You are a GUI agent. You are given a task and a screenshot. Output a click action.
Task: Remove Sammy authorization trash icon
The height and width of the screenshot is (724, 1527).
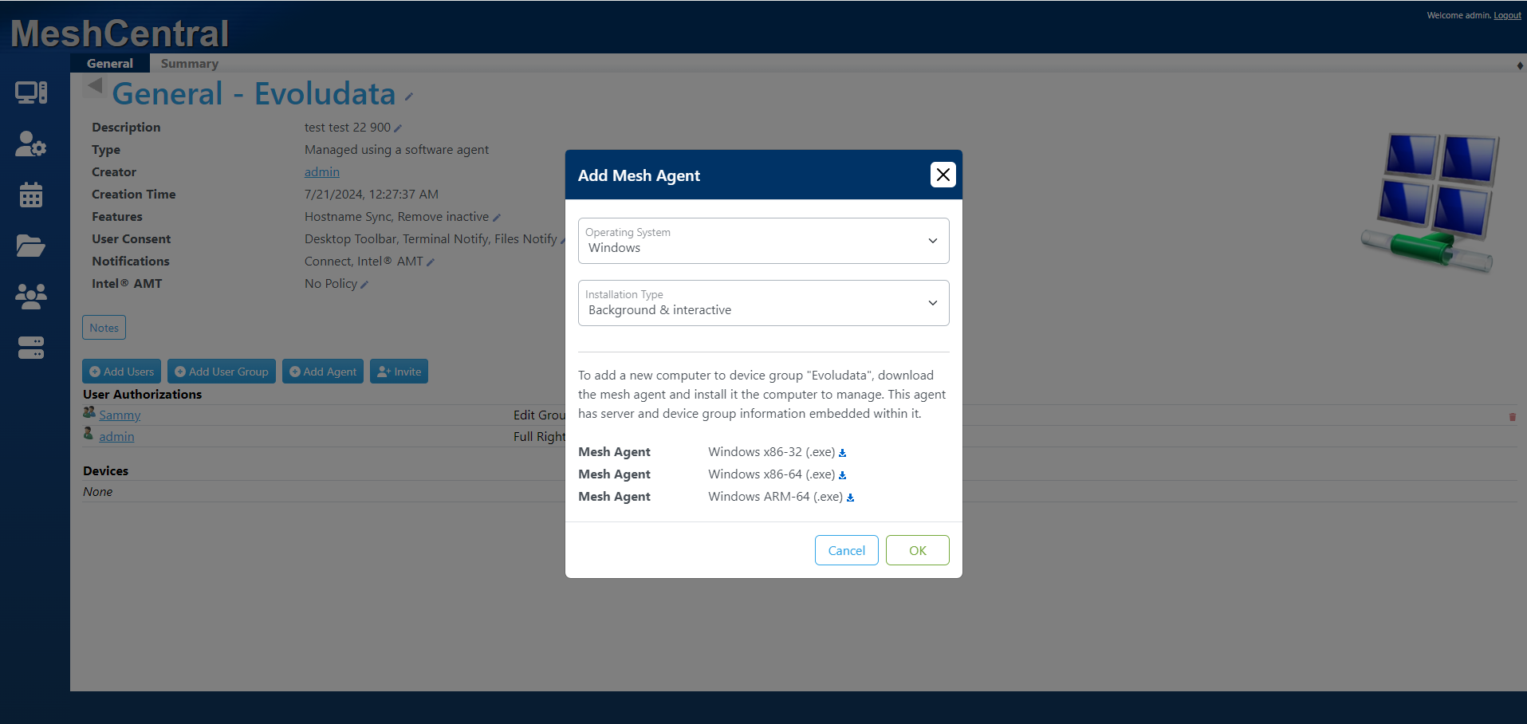pyautogui.click(x=1512, y=417)
